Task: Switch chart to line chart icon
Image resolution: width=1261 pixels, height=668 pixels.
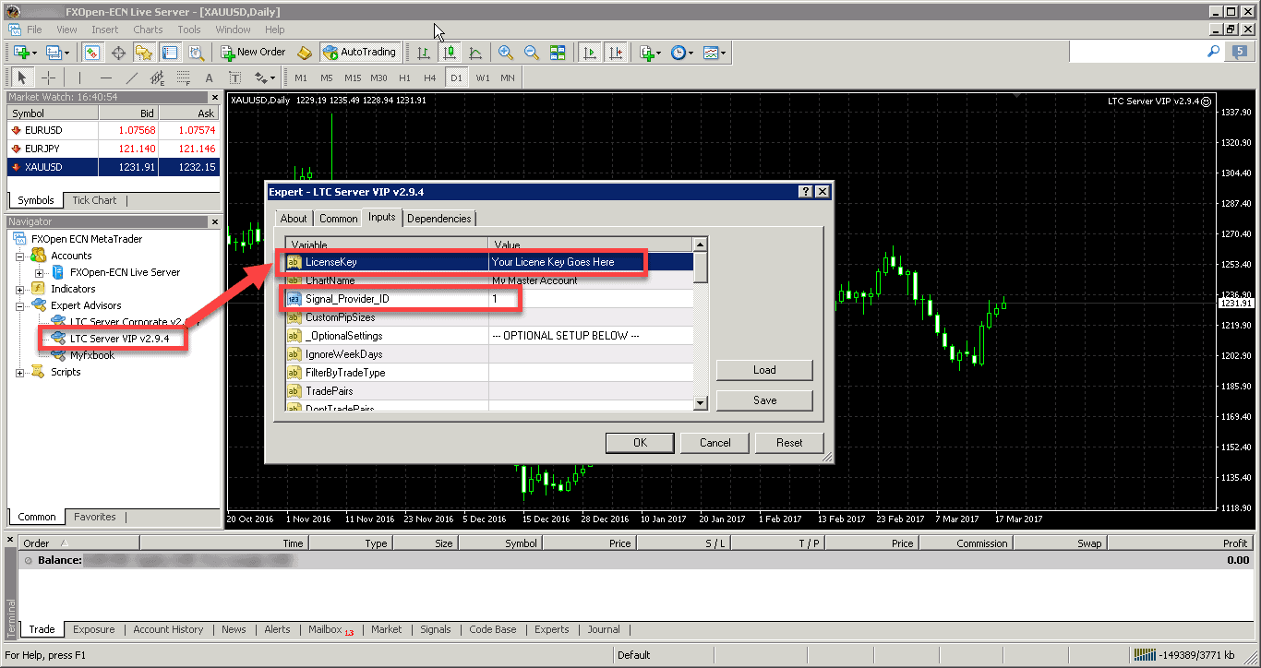Action: coord(475,53)
